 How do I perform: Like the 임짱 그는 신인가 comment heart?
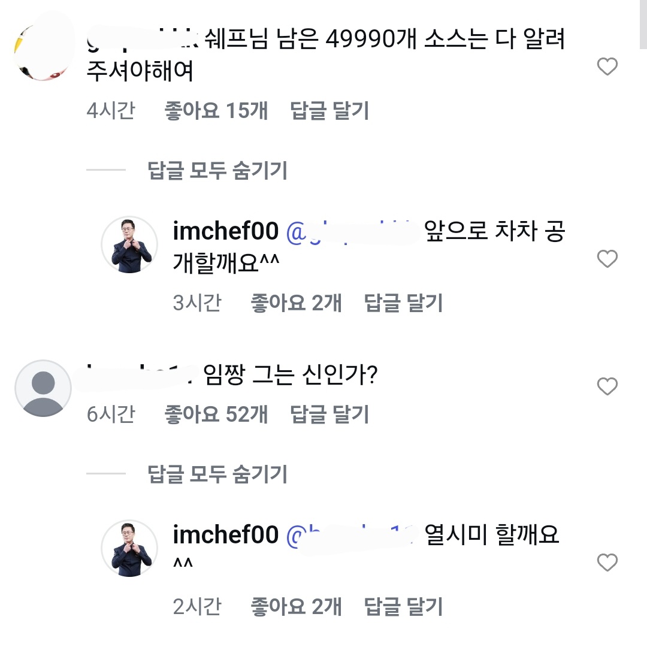coord(607,387)
